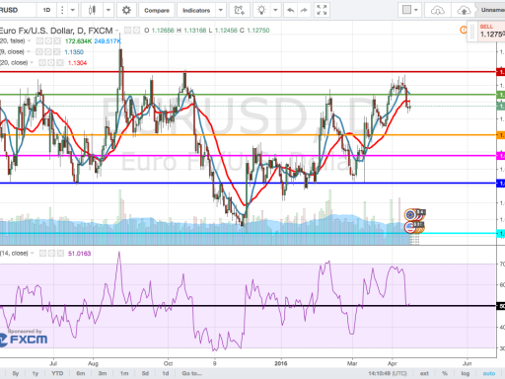505x379 pixels.
Task: Save chart using cloud upload icon
Action: coord(464,10)
